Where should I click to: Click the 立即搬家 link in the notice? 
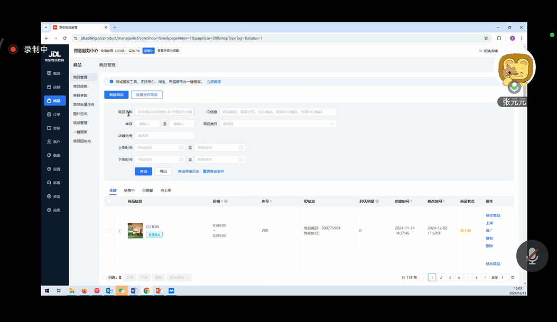(x=214, y=82)
